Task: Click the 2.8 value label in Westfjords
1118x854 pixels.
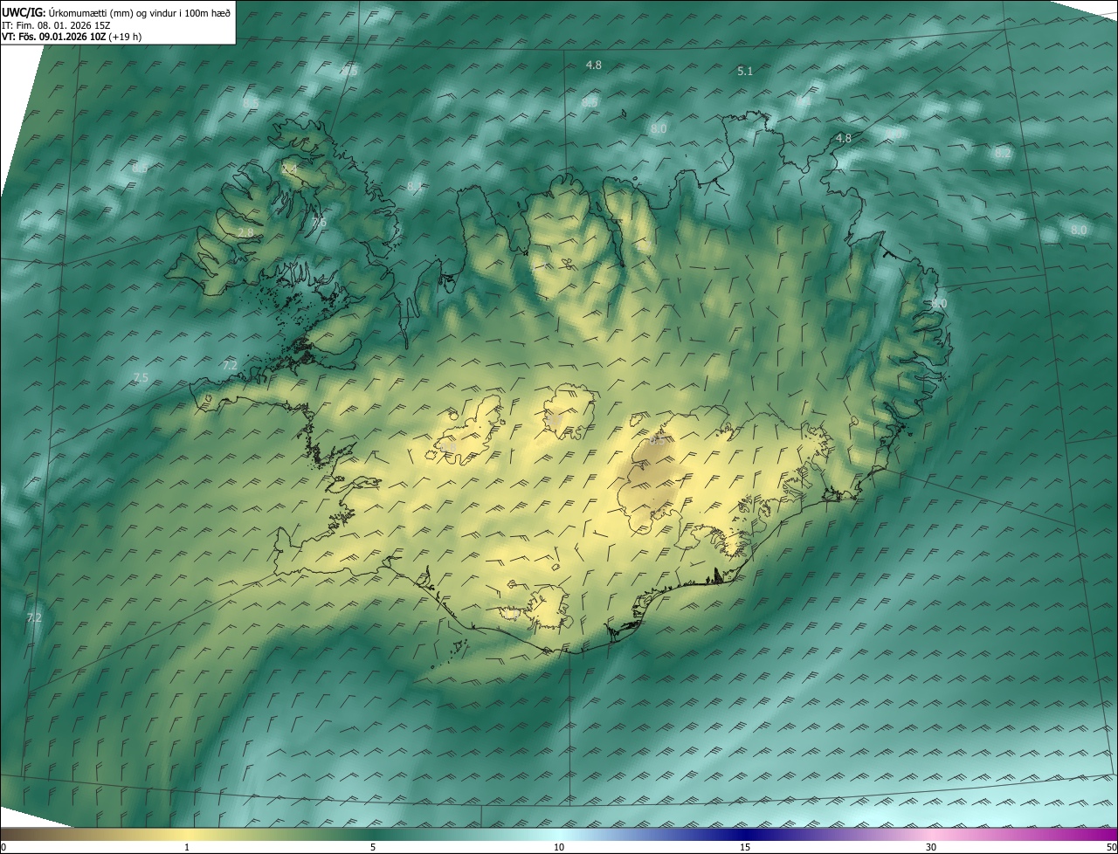Action: click(245, 232)
